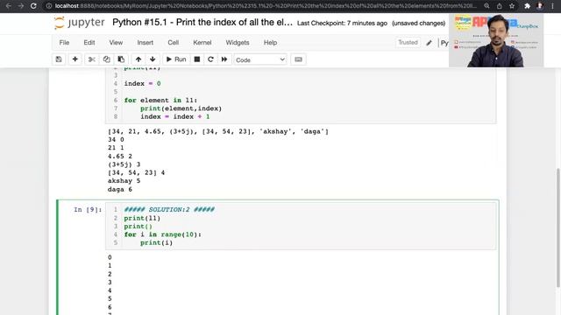Image resolution: width=561 pixels, height=315 pixels.
Task: Restart the kernel icon
Action: pos(210,59)
